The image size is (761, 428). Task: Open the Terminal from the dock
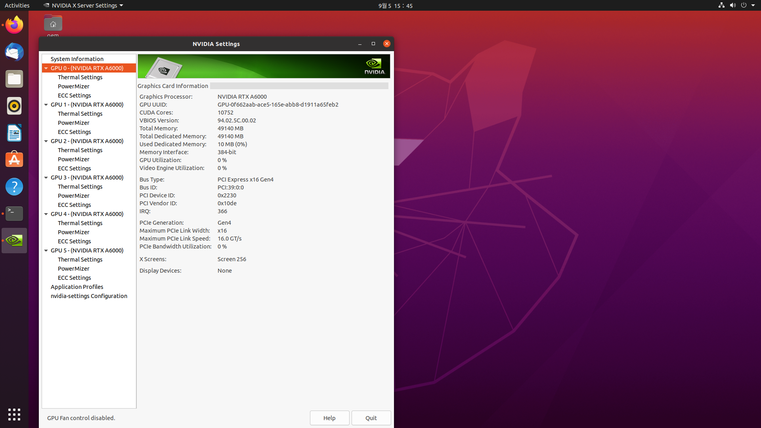[14, 214]
